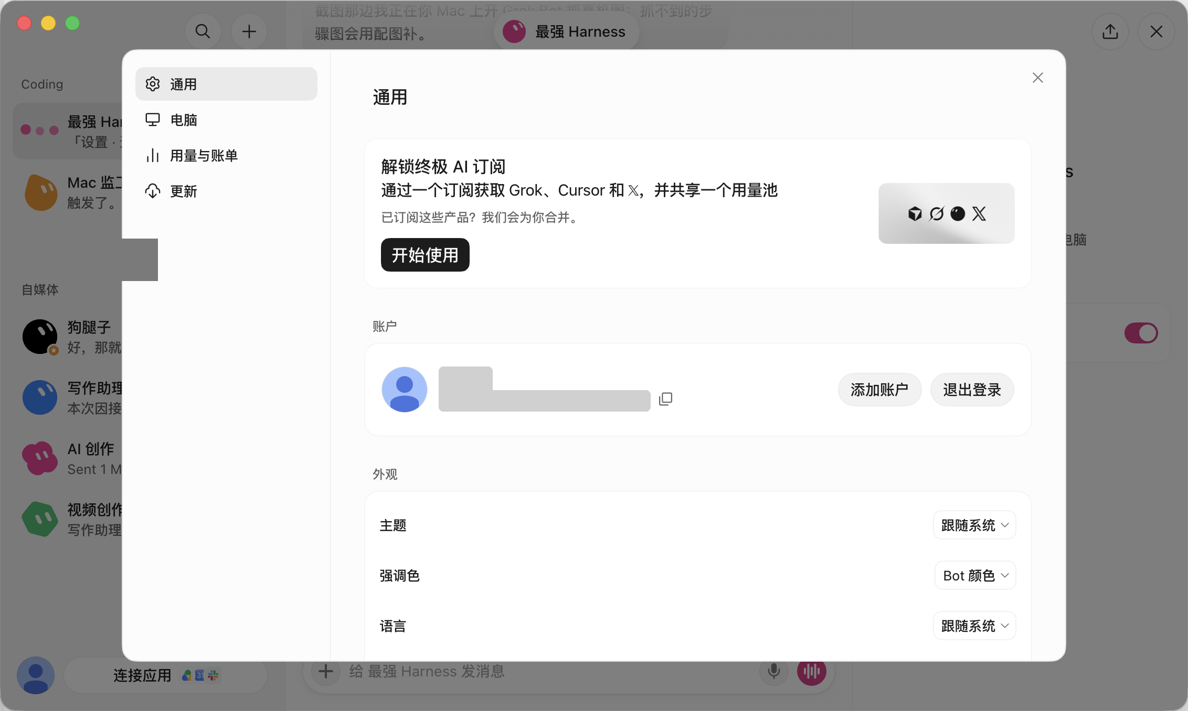Click the magenta AI 创作 bot avatar
Screen dimensions: 1188x711
click(x=40, y=458)
